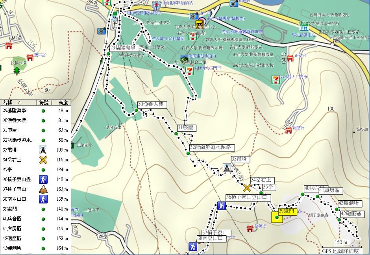The width and height of the screenshot is (370, 255).
Task: Click the green dot symbol in 29基隆海事 row
Action: 43,111
